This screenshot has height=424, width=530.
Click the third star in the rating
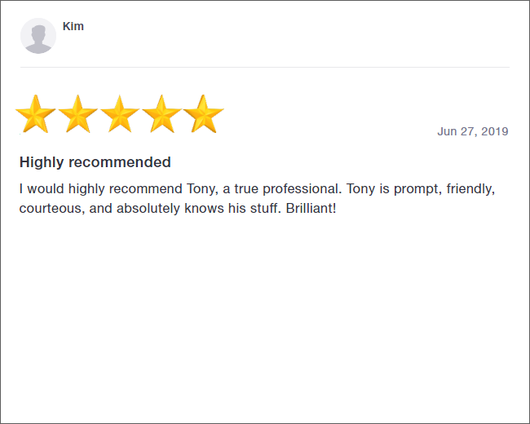click(x=120, y=114)
